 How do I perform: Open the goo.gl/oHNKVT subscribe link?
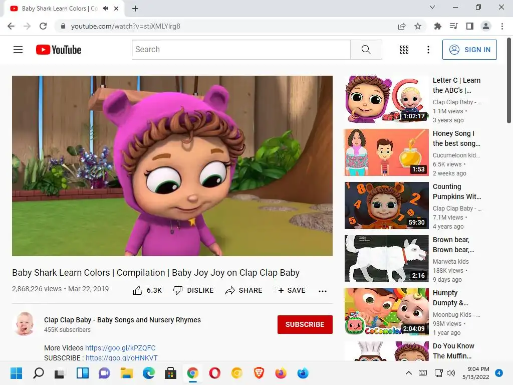click(x=122, y=358)
